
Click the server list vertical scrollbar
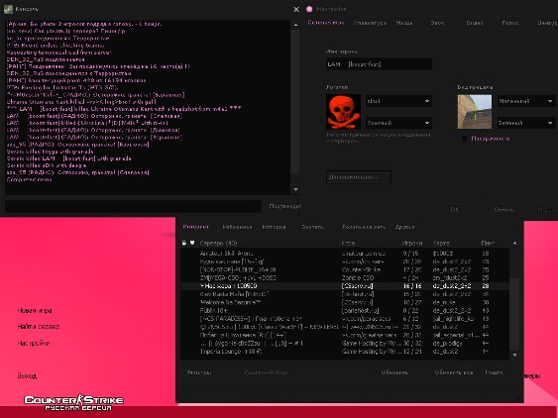tap(514, 299)
